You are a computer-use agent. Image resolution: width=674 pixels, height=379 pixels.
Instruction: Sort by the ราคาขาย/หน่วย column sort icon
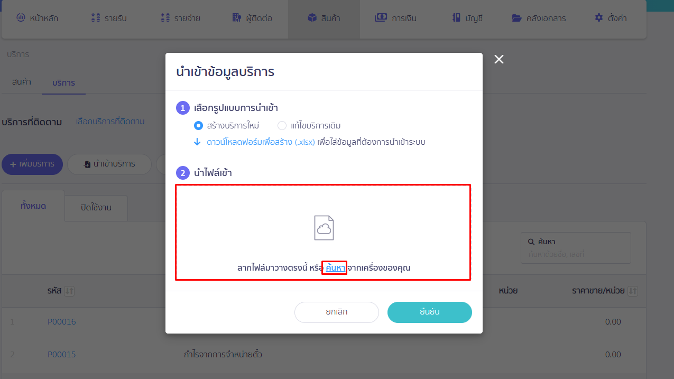click(x=633, y=291)
